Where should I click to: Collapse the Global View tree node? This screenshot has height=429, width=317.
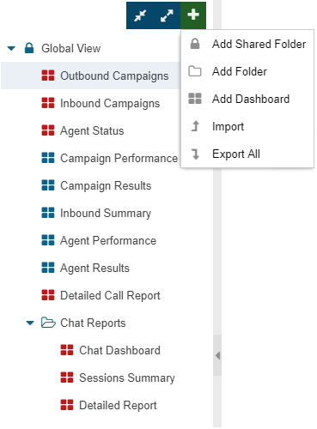tap(11, 48)
